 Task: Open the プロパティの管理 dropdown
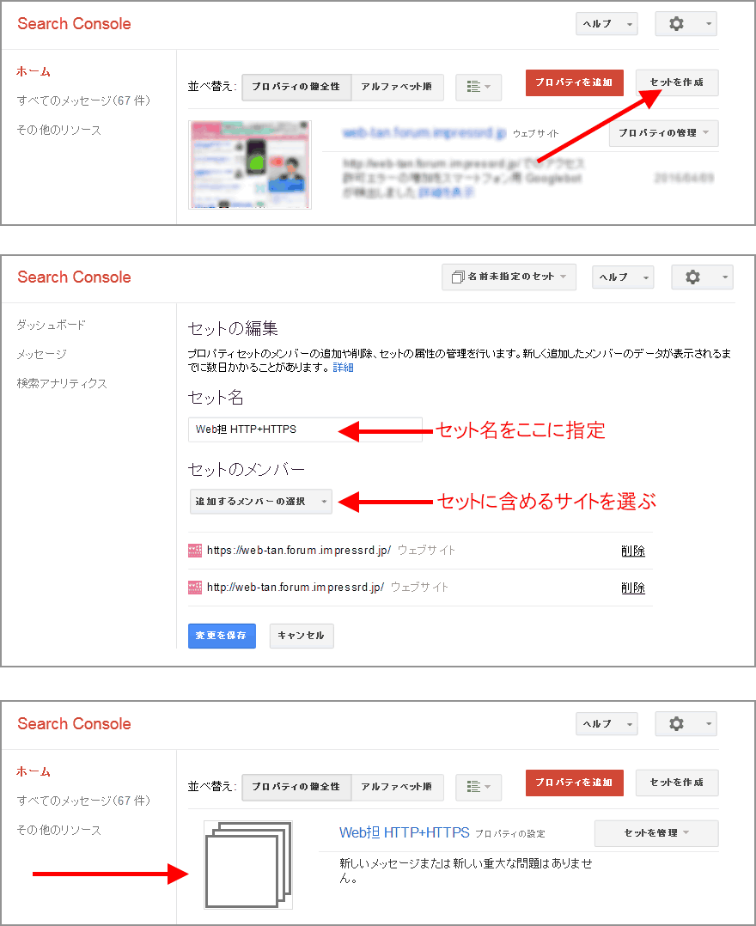point(664,133)
